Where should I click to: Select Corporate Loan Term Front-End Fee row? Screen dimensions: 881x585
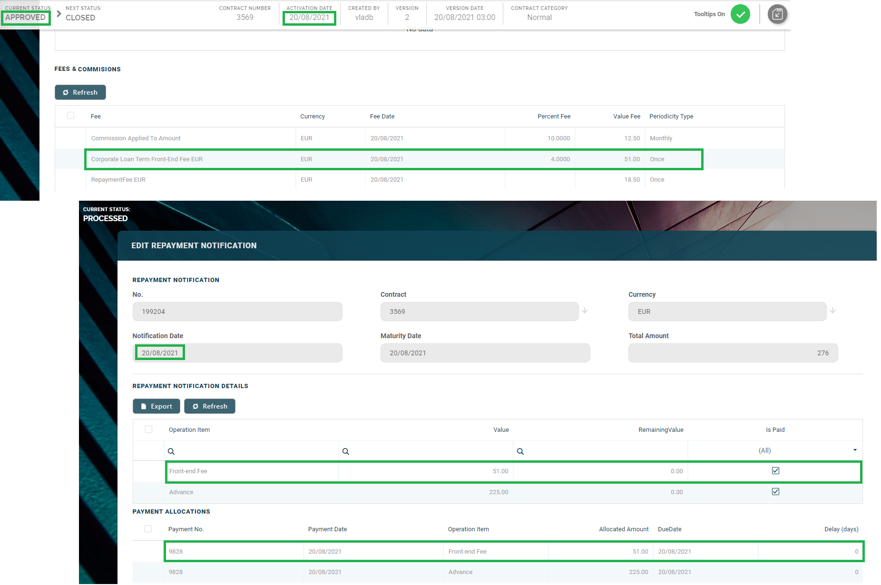click(x=190, y=159)
